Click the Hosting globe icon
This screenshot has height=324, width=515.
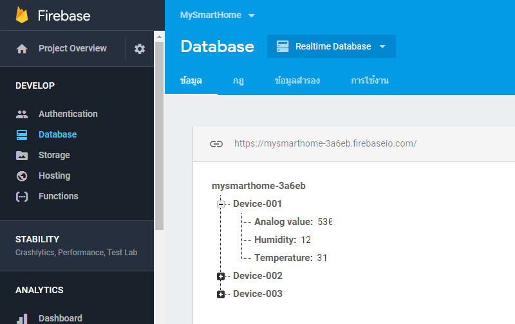pos(22,176)
